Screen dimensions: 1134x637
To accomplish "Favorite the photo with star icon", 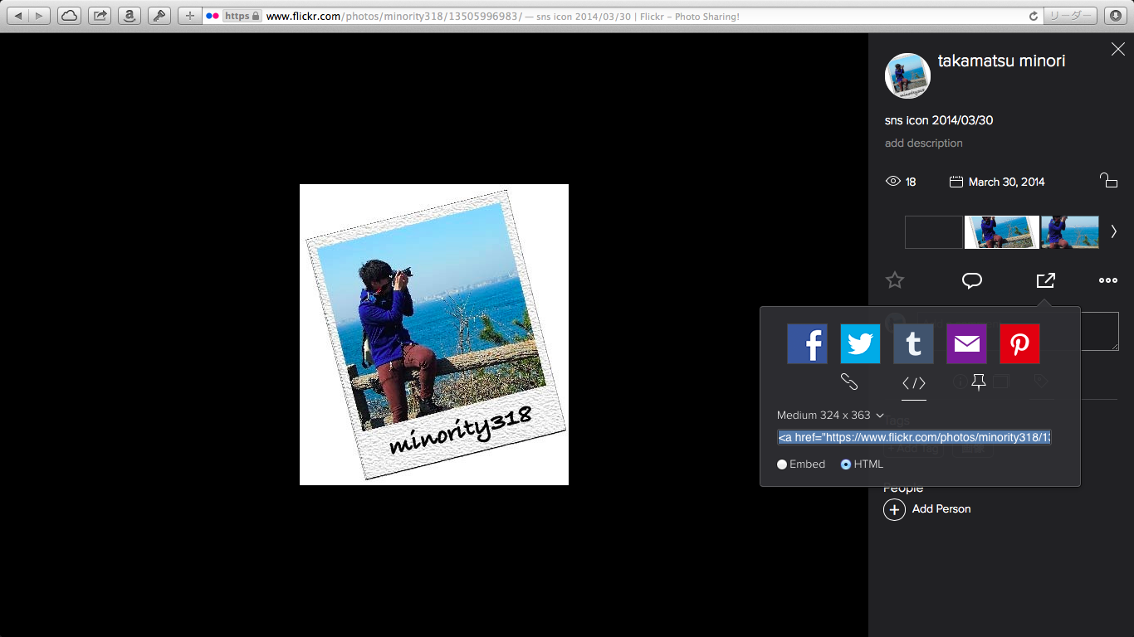I will tap(894, 280).
